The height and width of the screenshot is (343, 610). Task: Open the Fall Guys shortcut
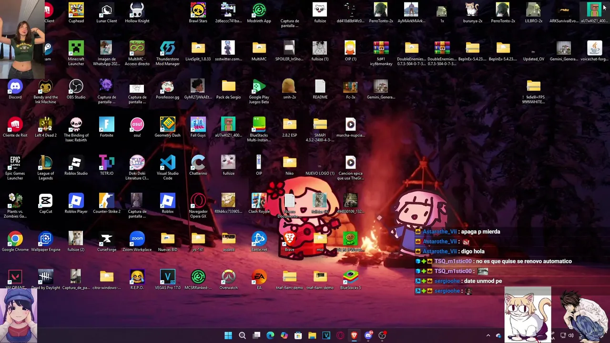(x=198, y=127)
